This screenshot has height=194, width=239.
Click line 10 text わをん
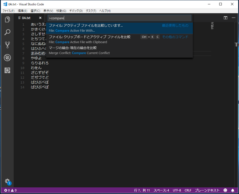[36, 68]
